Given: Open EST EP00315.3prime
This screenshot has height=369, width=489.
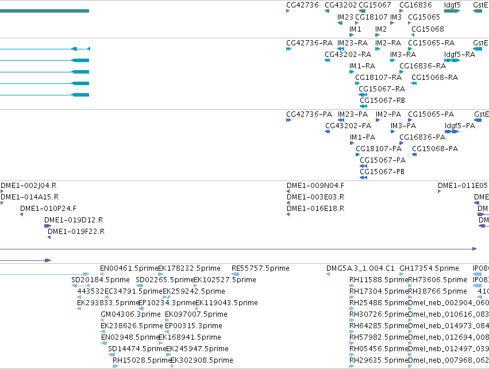Looking at the screenshot, I should click(193, 326).
